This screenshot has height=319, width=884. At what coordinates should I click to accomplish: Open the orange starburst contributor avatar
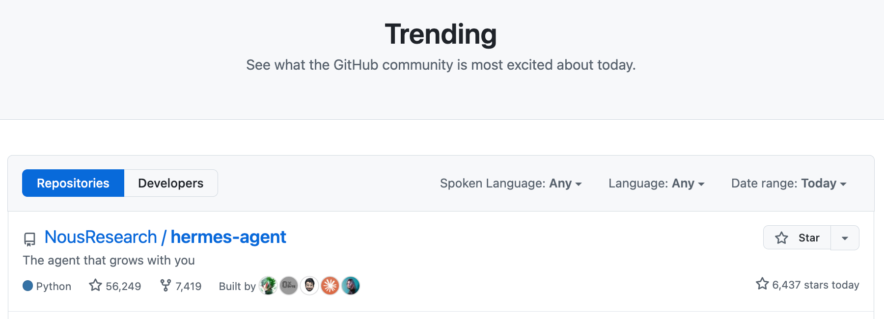coord(330,286)
